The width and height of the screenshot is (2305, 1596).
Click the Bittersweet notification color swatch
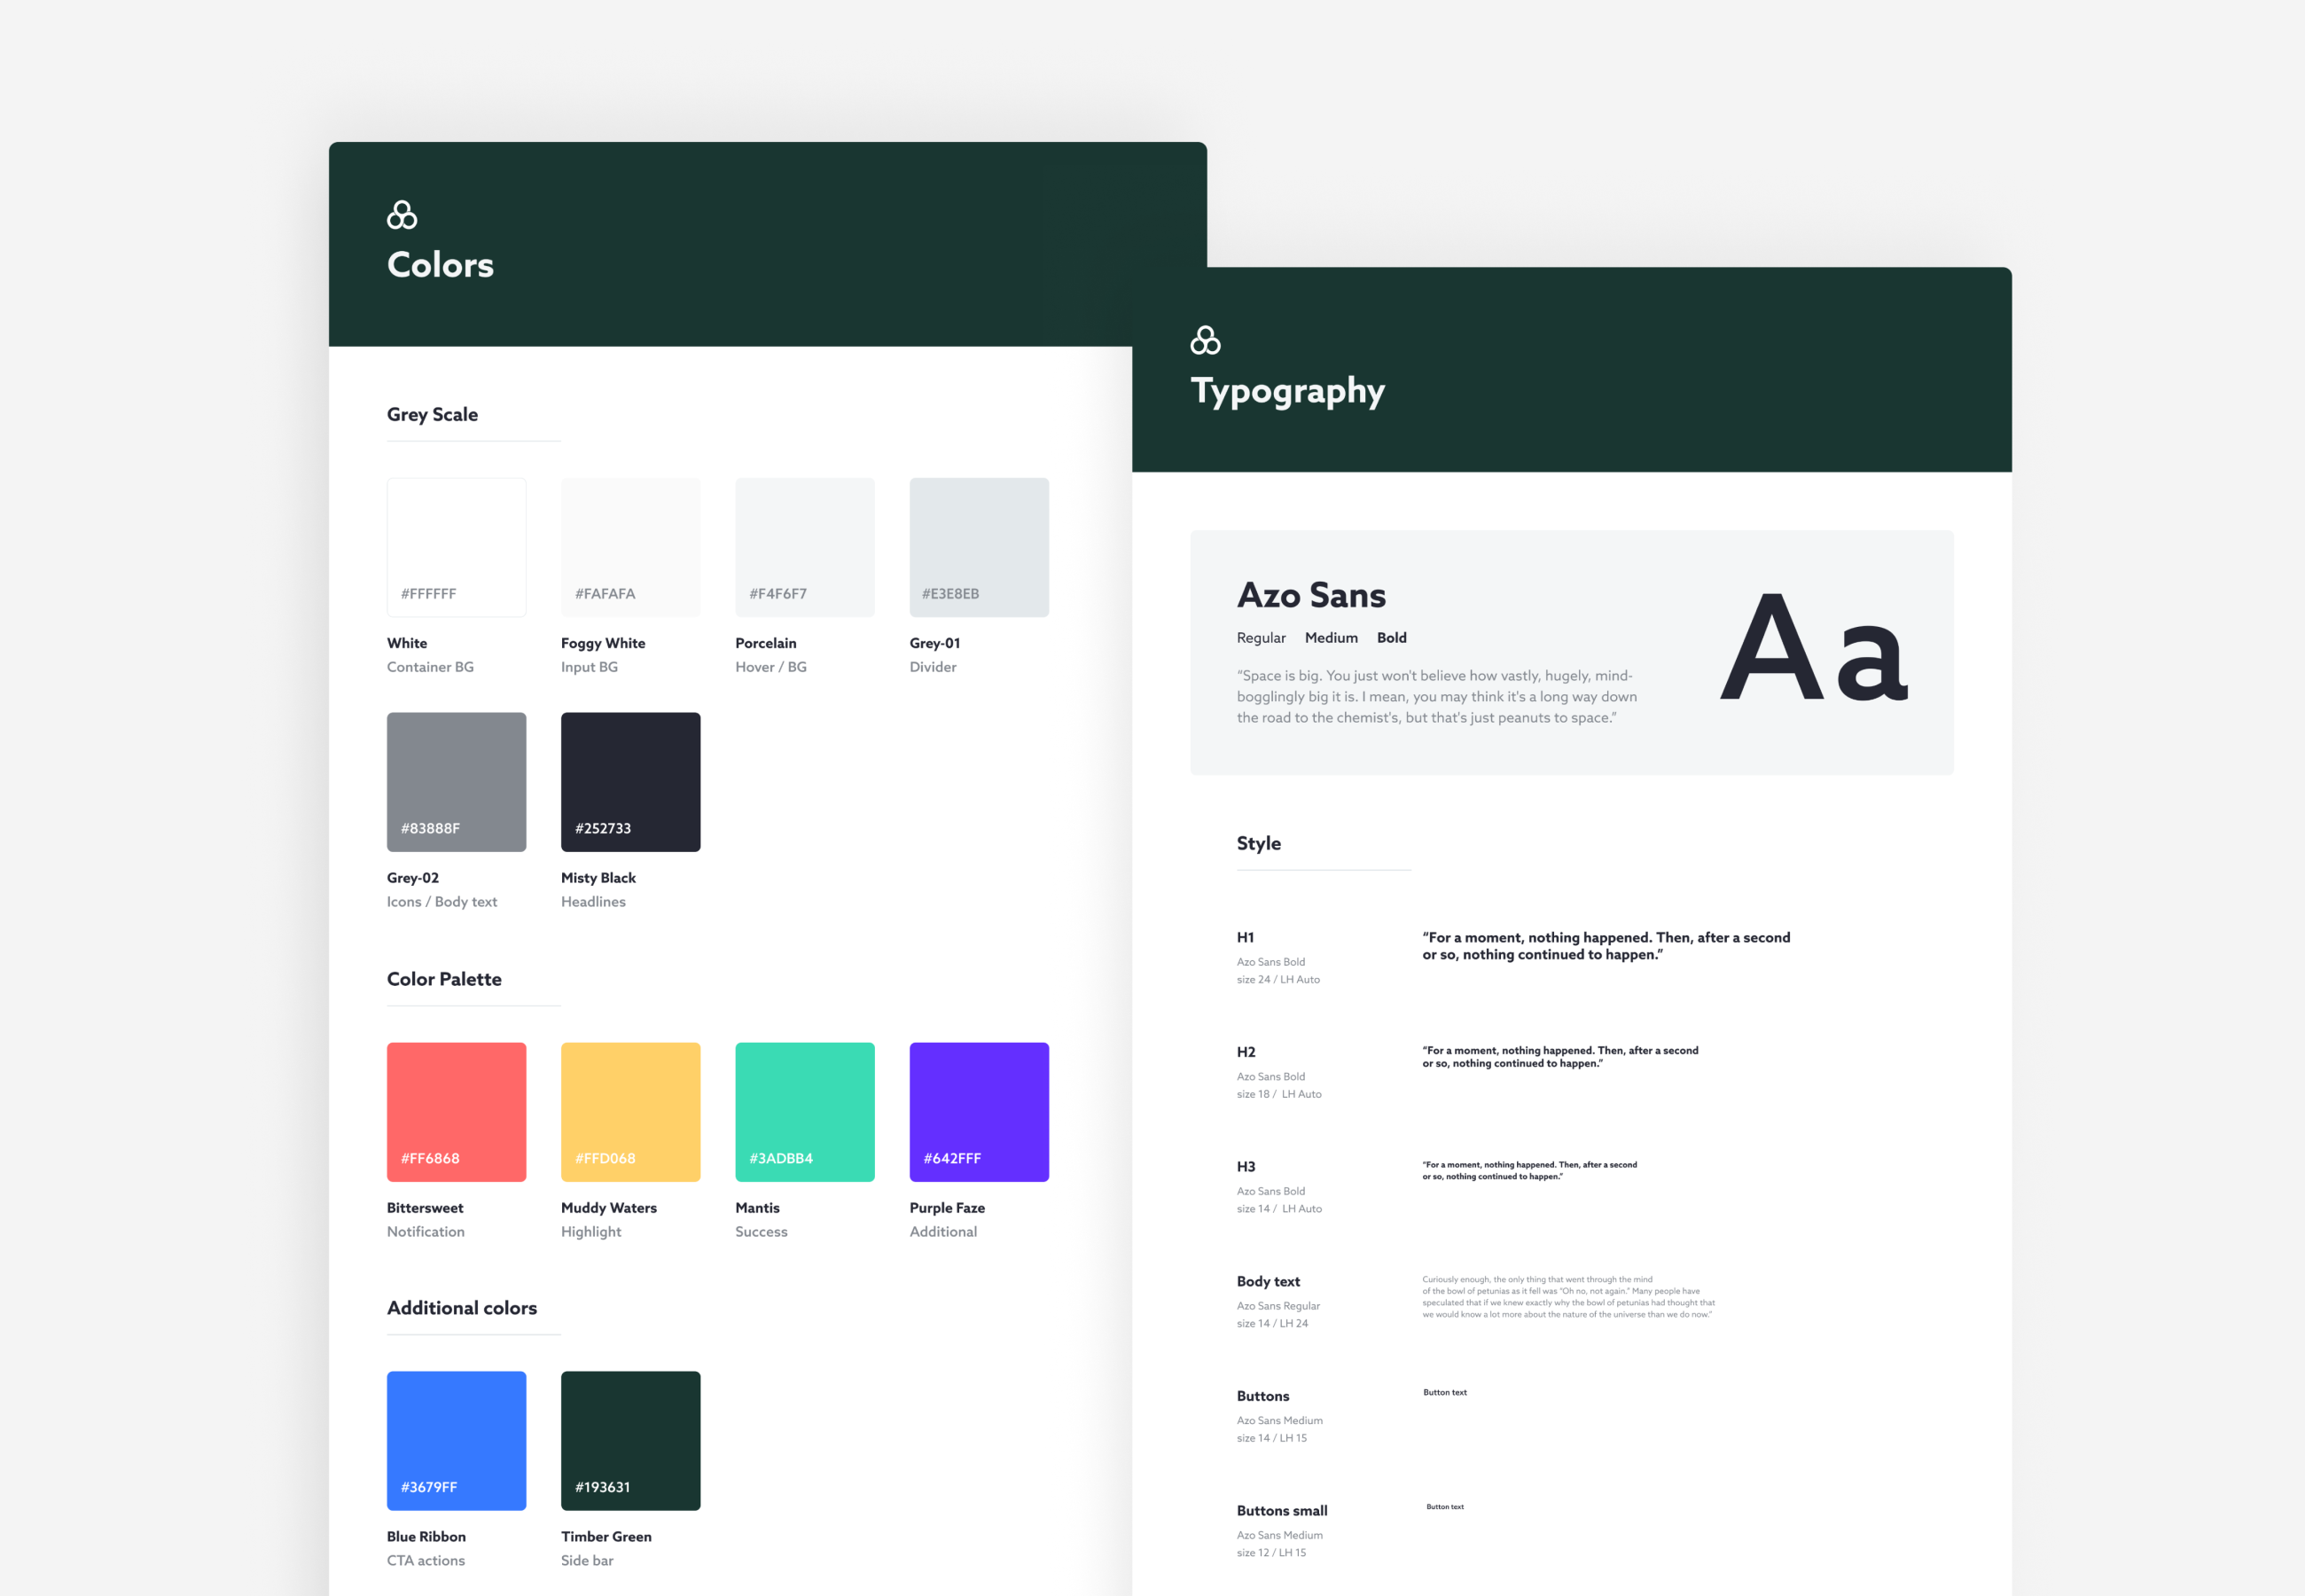click(x=456, y=1111)
